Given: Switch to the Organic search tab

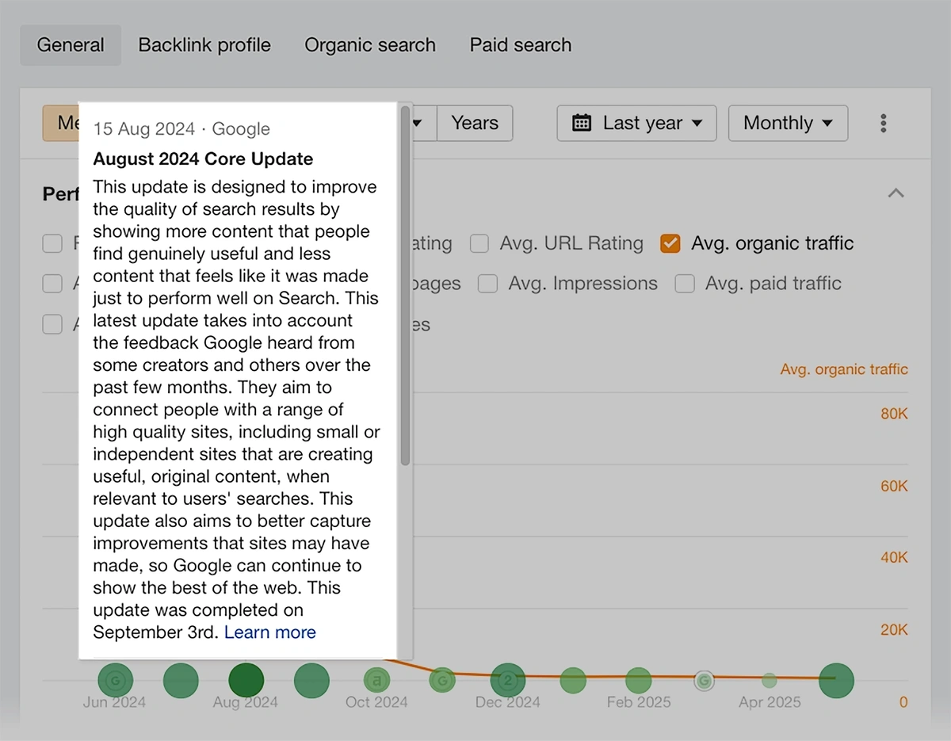Looking at the screenshot, I should (x=370, y=45).
